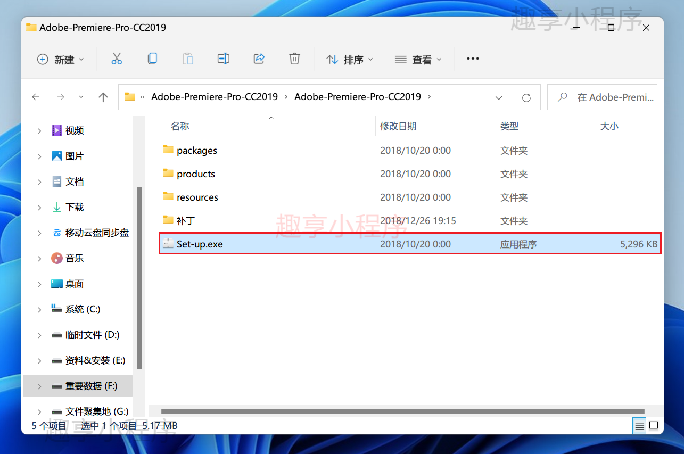Expand the 视频 tree node chevron

click(x=39, y=131)
